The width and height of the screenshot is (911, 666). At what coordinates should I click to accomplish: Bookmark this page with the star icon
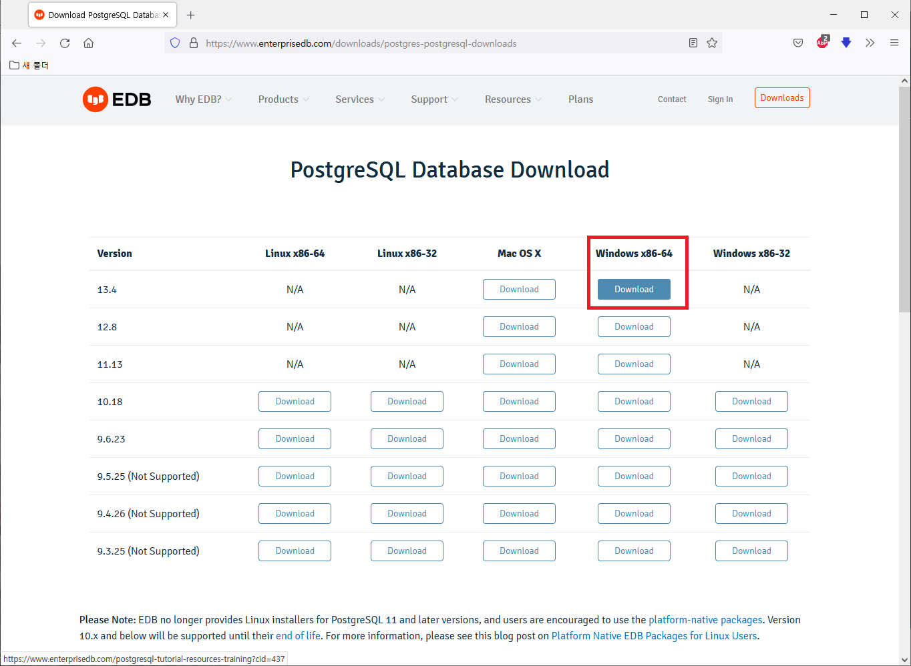[x=712, y=43]
